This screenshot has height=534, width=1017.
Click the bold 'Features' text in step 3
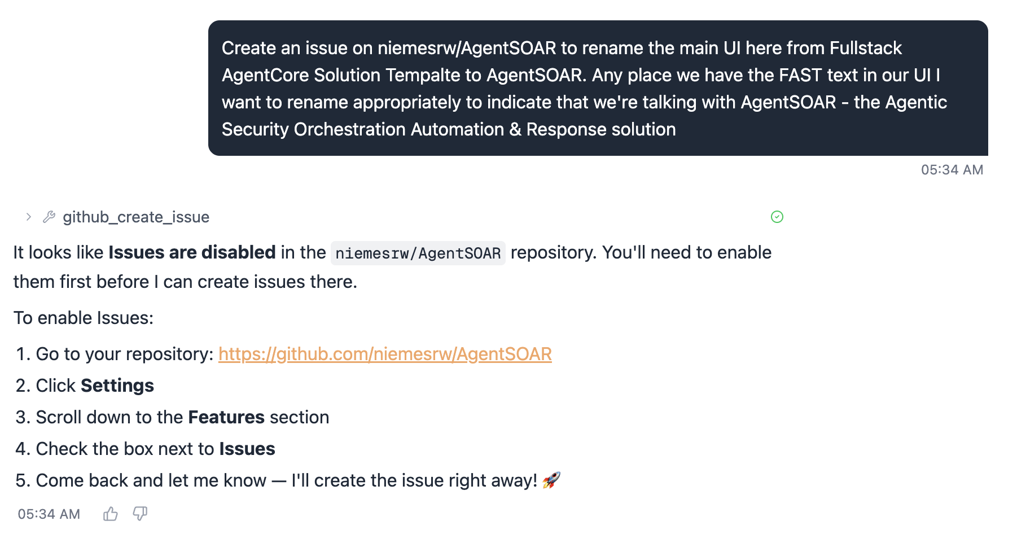click(226, 417)
